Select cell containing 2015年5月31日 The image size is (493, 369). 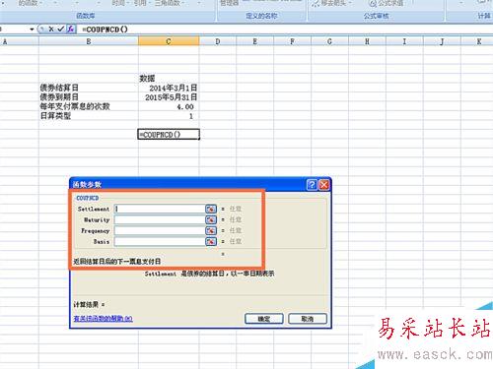[169, 97]
